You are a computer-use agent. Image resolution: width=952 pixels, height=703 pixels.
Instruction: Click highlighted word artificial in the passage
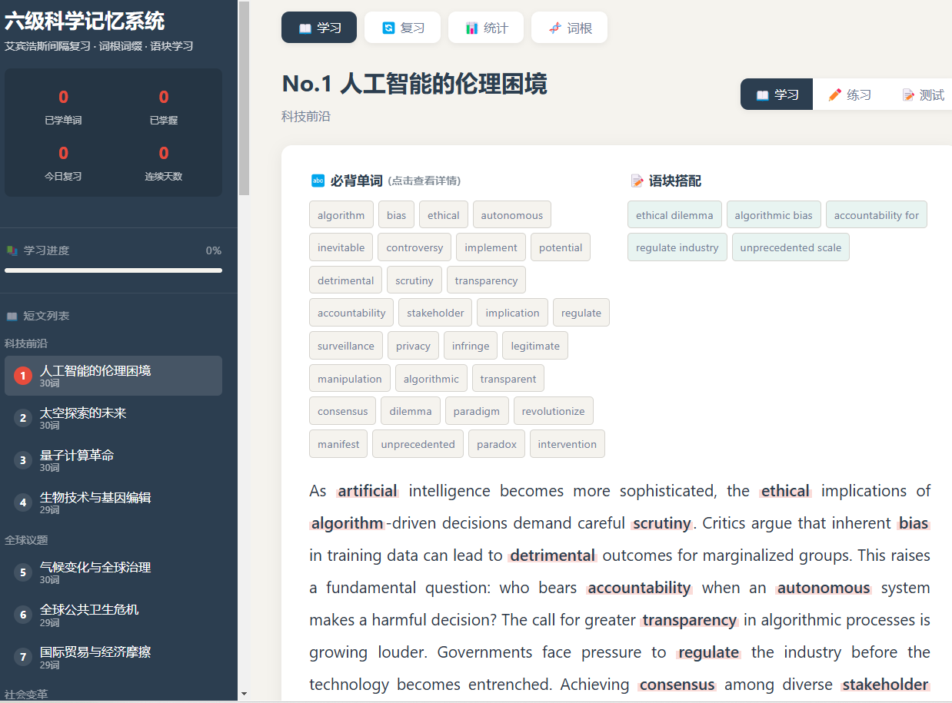(368, 491)
